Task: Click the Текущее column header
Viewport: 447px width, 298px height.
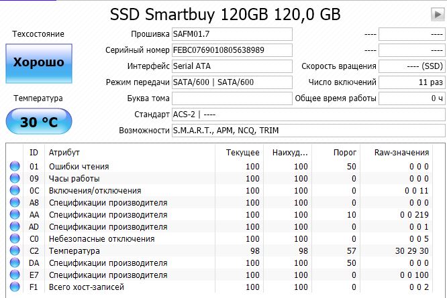Action: tap(242, 152)
